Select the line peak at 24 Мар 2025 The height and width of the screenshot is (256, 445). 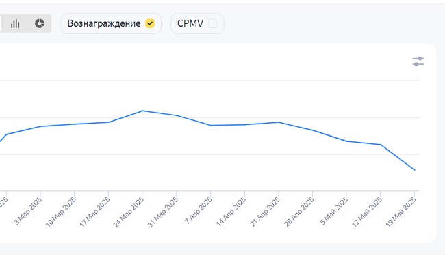[142, 111]
